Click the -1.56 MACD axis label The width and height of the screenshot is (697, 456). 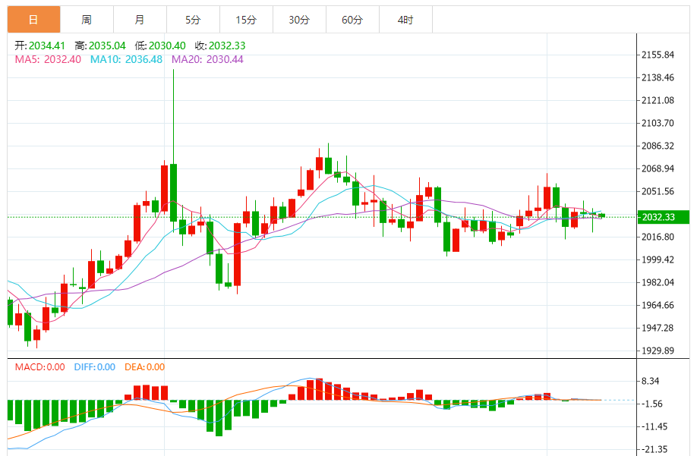[x=651, y=404]
